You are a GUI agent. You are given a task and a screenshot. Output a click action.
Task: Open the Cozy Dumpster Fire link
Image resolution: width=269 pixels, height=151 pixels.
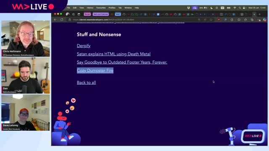coord(95,70)
